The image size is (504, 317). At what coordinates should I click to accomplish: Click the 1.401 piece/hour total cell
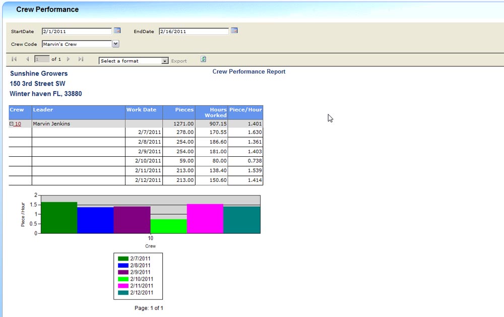(x=245, y=124)
